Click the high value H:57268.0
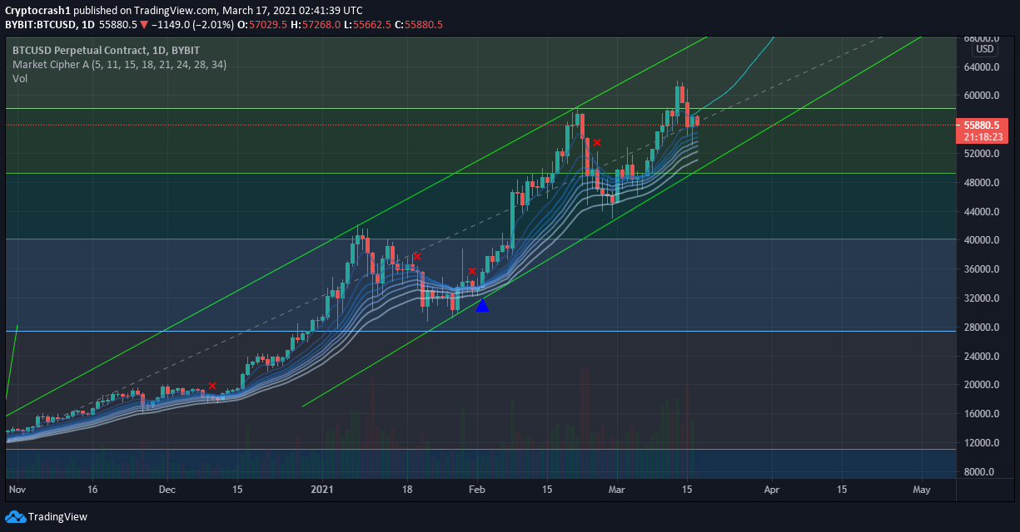The image size is (1020, 532). click(x=316, y=25)
